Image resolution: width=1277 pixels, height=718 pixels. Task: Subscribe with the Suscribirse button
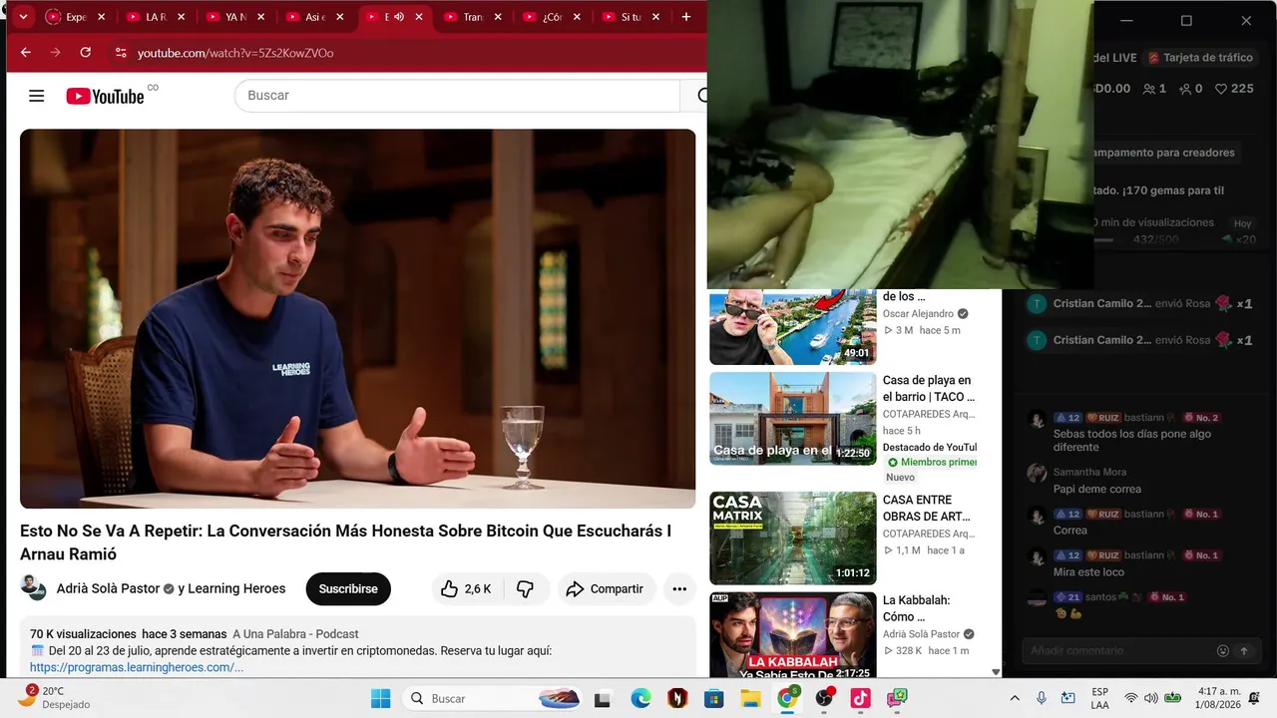(x=348, y=589)
